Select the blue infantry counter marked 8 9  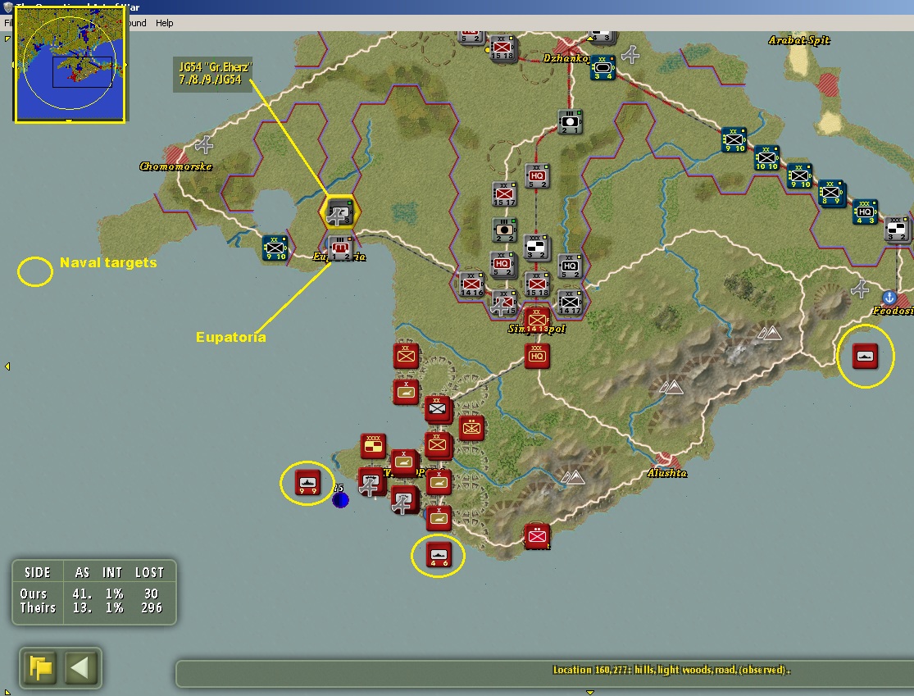click(832, 193)
